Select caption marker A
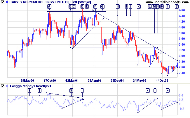The image size is (190, 118). (x=49, y=6)
